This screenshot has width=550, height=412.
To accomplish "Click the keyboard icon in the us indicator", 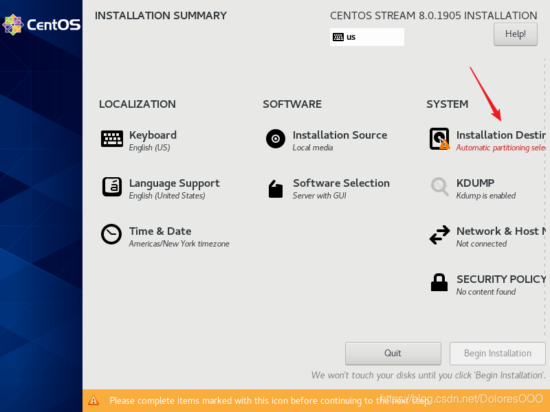I will point(338,37).
